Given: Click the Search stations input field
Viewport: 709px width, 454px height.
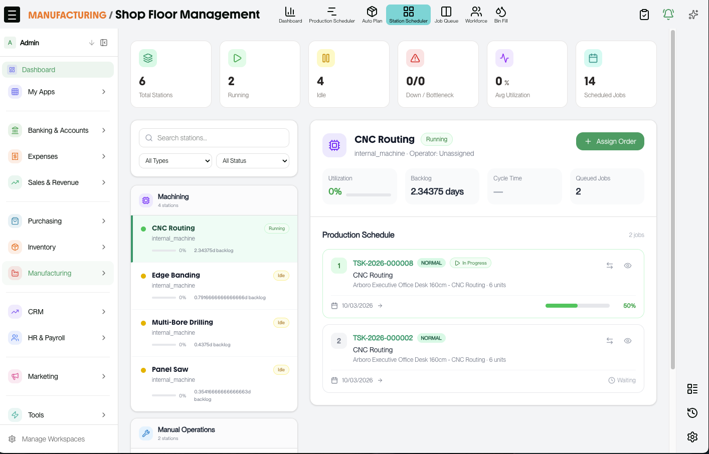Looking at the screenshot, I should click(214, 138).
